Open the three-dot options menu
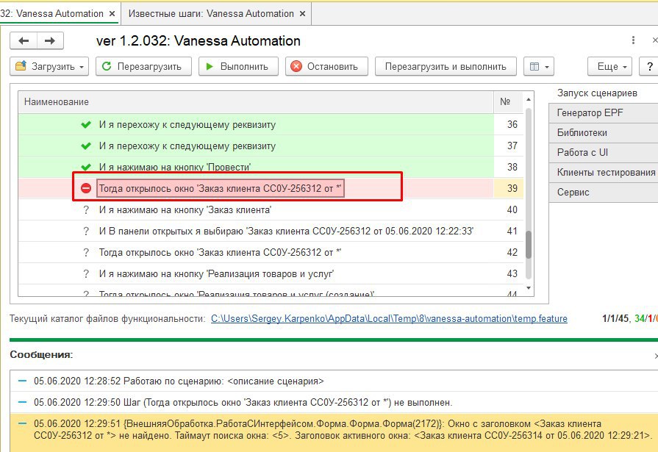This screenshot has width=658, height=452. click(x=633, y=40)
